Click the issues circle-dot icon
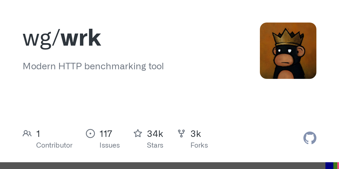Image resolution: width=339 pixels, height=169 pixels. (90, 134)
